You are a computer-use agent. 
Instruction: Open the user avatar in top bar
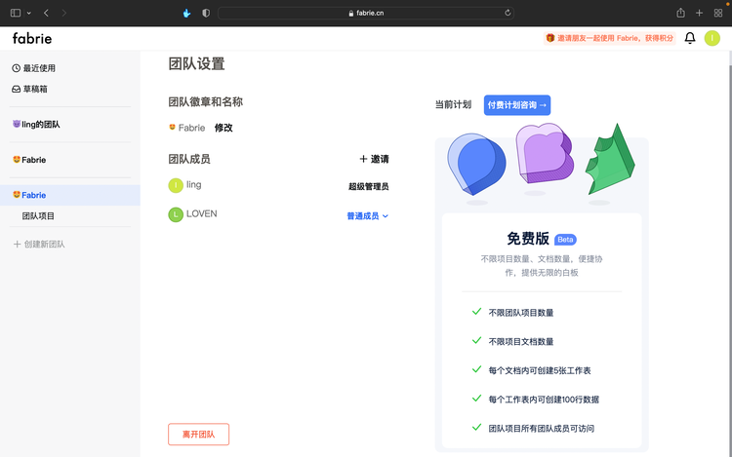point(712,38)
